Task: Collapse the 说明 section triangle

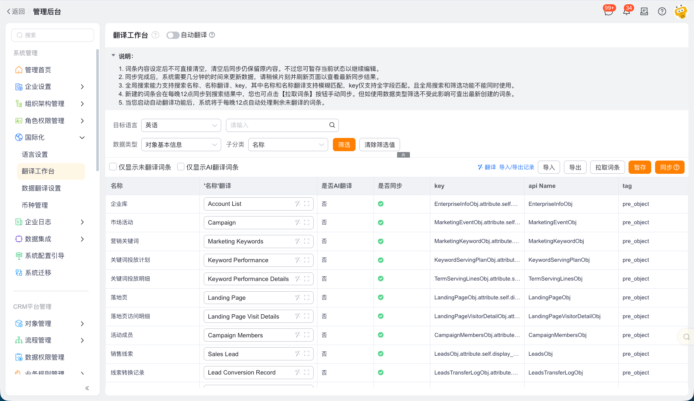Action: point(113,56)
